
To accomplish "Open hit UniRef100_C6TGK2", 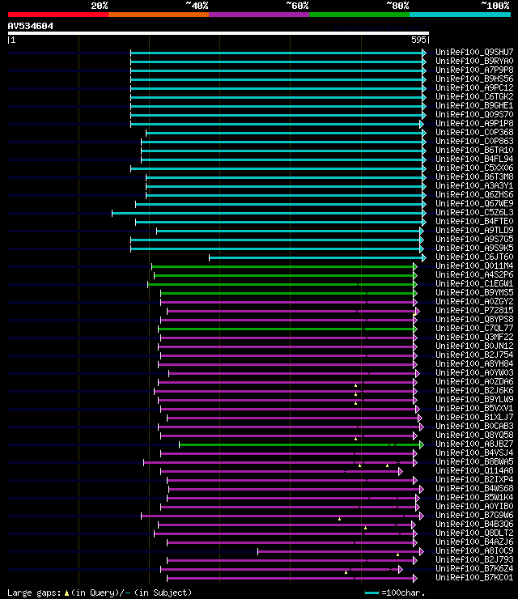I will tap(474, 96).
